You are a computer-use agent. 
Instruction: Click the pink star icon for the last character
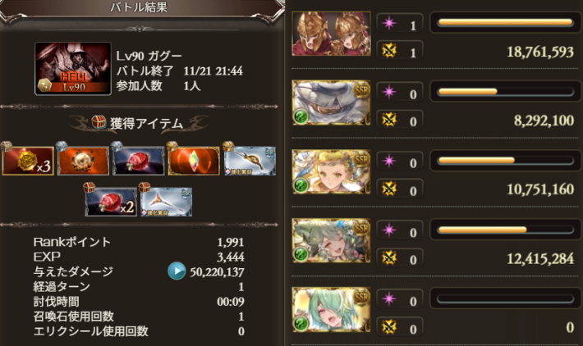(389, 298)
